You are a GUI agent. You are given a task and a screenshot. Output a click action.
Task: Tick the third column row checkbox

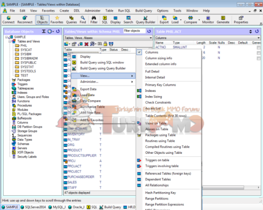coord(258,58)
